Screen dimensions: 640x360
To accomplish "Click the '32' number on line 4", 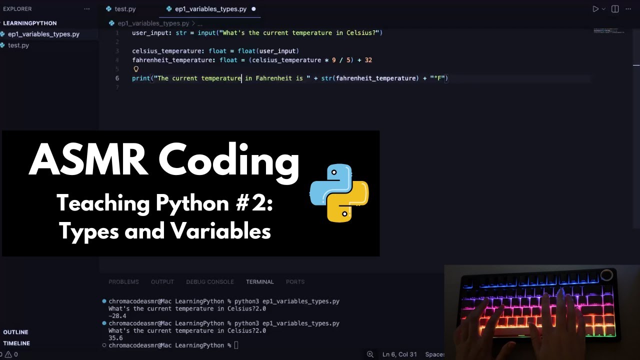I will click(x=368, y=60).
